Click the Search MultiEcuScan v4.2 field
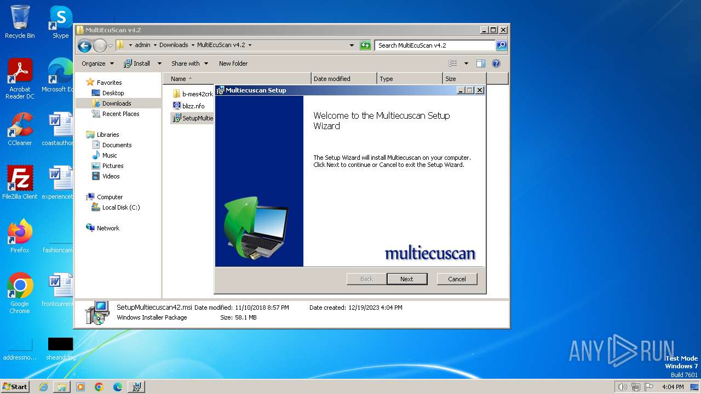Image resolution: width=701 pixels, height=394 pixels. coord(435,45)
